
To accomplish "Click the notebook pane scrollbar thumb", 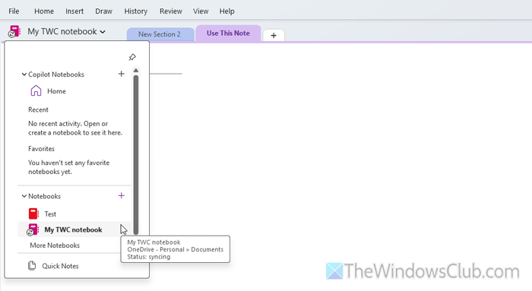I will coord(136,155).
